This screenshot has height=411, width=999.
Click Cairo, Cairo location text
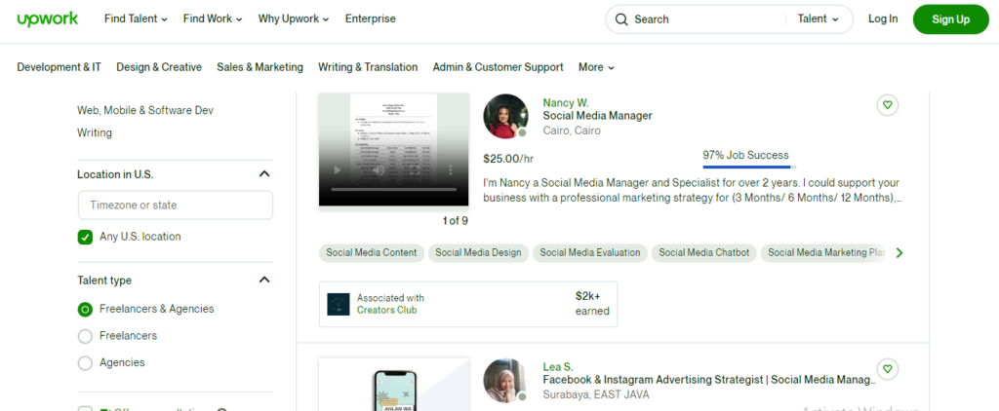click(572, 131)
